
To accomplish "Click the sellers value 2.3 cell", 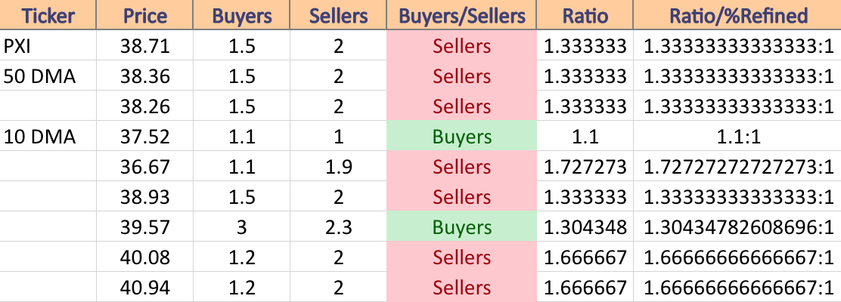I will click(x=338, y=226).
